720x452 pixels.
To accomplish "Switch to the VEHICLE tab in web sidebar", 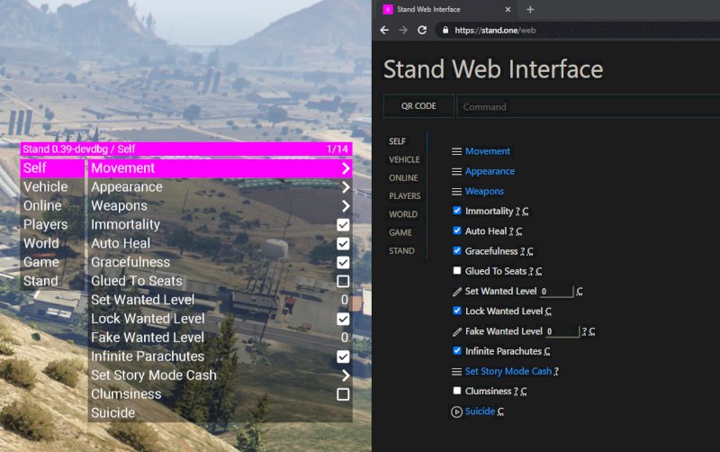I will pyautogui.click(x=404, y=159).
